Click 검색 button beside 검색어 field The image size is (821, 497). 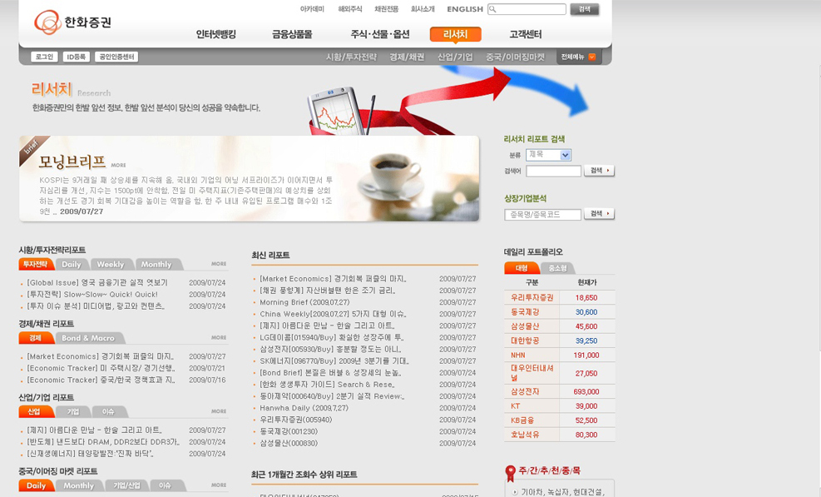tap(599, 171)
